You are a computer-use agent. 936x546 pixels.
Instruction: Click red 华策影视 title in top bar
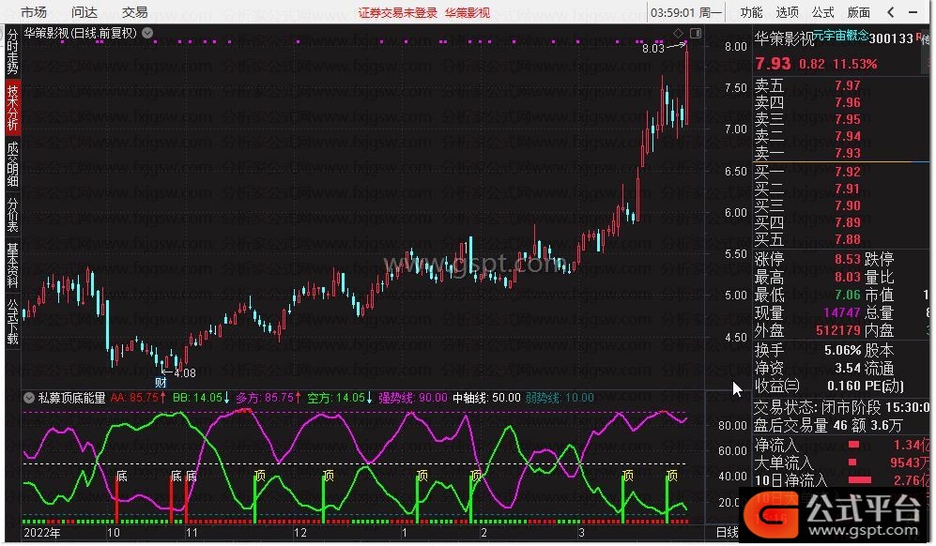(468, 12)
